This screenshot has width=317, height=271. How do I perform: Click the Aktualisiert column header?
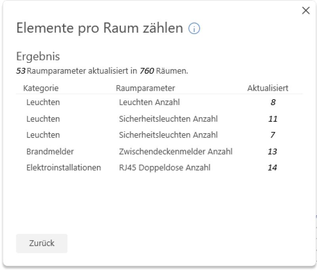tap(267, 88)
